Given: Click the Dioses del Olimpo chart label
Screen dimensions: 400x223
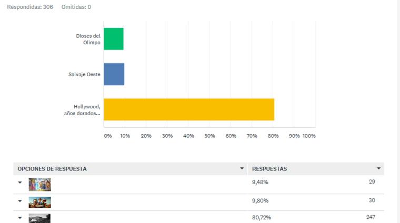Looking at the screenshot, I should pos(88,39).
